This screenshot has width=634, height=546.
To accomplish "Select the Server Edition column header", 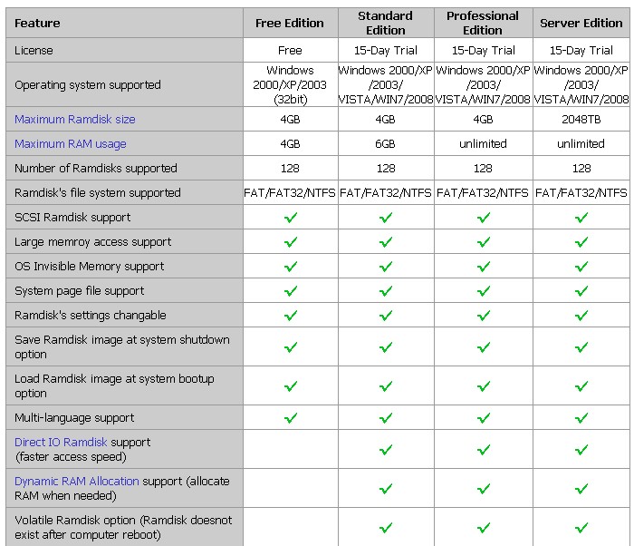I will 581,24.
